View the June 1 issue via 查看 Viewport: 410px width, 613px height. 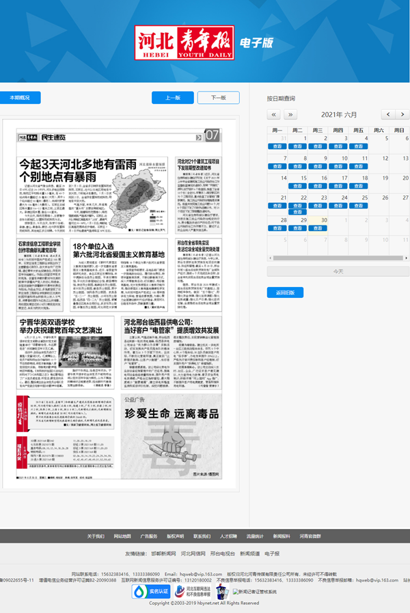click(x=297, y=146)
